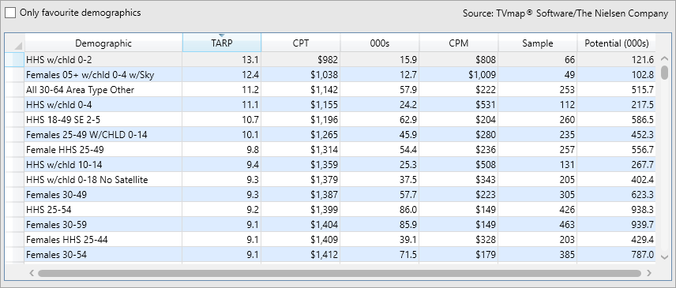Click the horizontal scrollbar right arrow
This screenshot has height=288, width=676.
point(649,273)
